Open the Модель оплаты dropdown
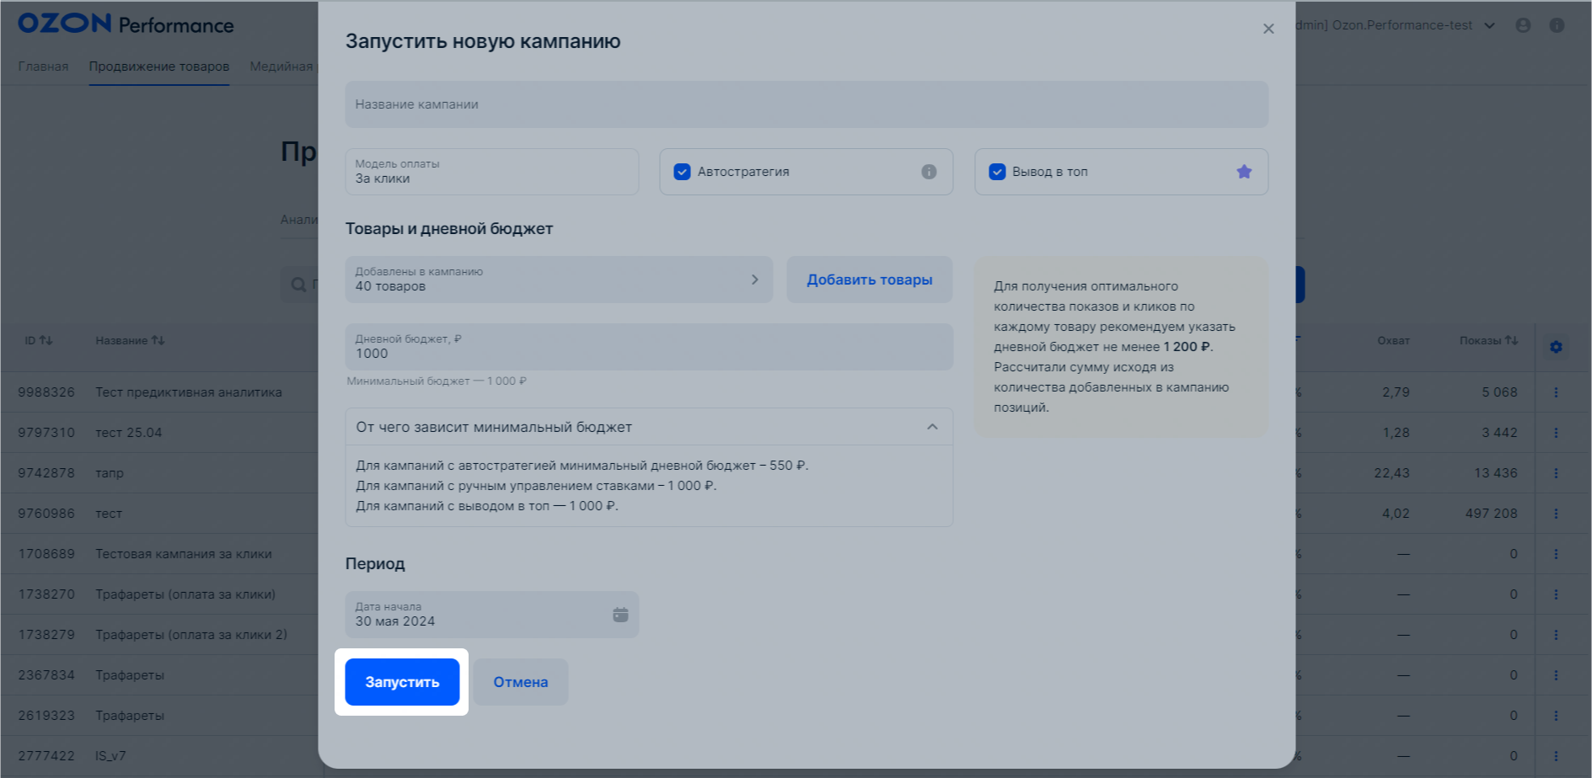Image resolution: width=1592 pixels, height=778 pixels. pos(492,172)
